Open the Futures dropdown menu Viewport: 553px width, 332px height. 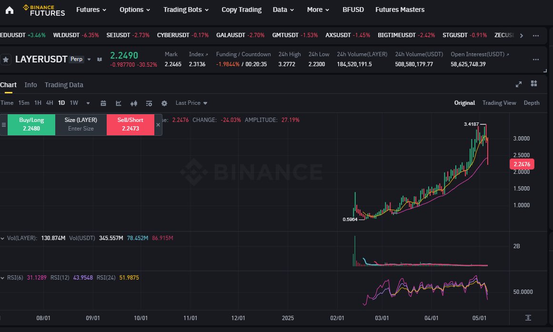click(91, 10)
